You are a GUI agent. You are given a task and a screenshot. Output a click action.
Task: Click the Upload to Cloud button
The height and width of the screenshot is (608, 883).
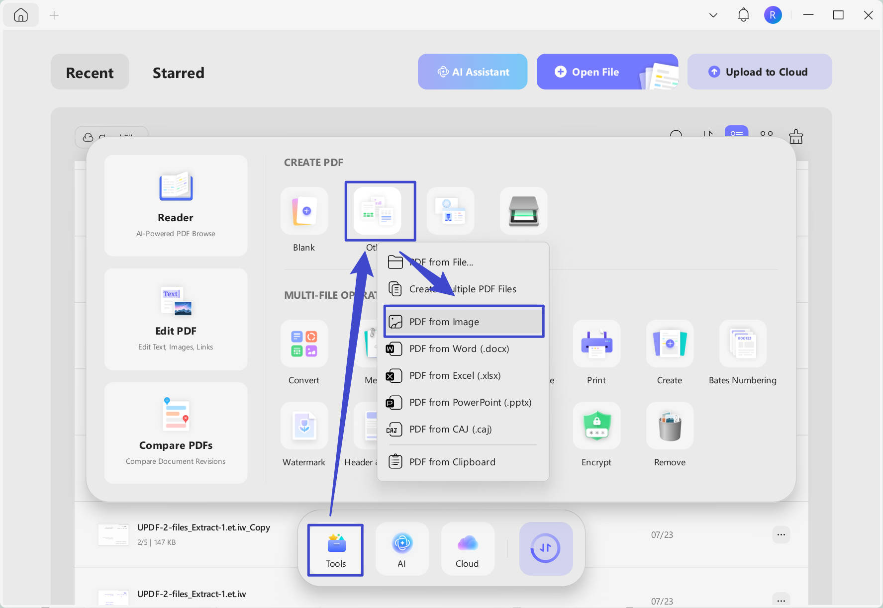pos(759,72)
